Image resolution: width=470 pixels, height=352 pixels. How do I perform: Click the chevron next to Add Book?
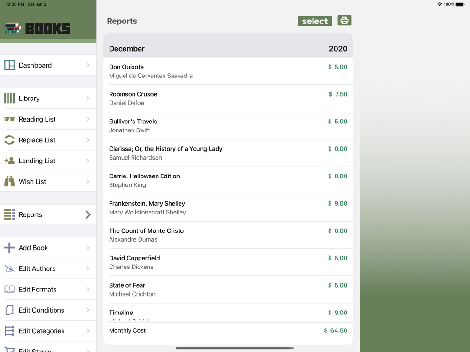[x=88, y=248]
